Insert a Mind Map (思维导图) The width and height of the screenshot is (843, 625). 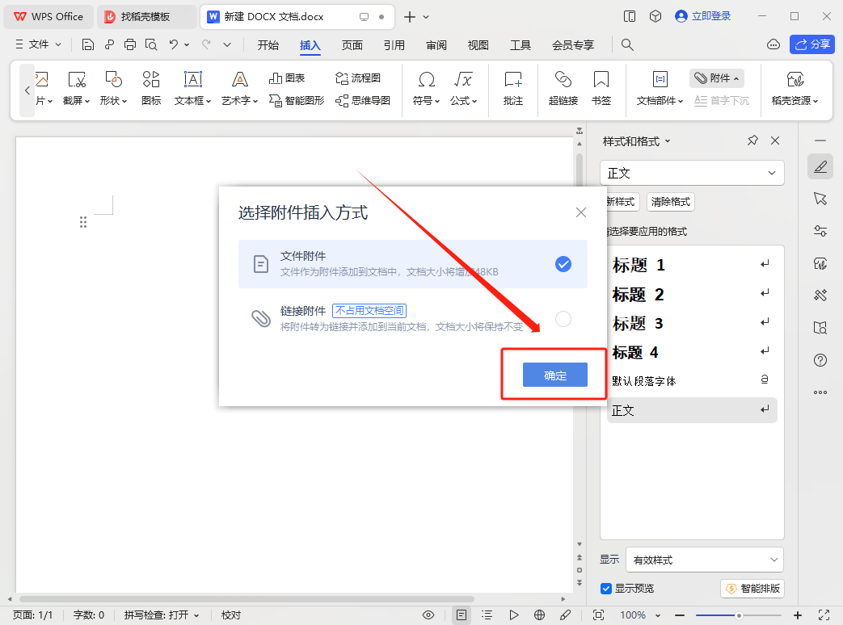click(363, 100)
